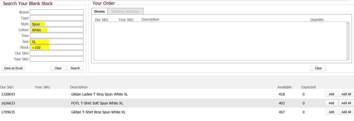Click the Stock field showing >100
354x121 pixels.
[x=57, y=47]
